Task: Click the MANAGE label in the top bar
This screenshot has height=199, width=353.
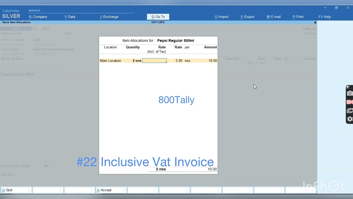Action: [x=34, y=11]
